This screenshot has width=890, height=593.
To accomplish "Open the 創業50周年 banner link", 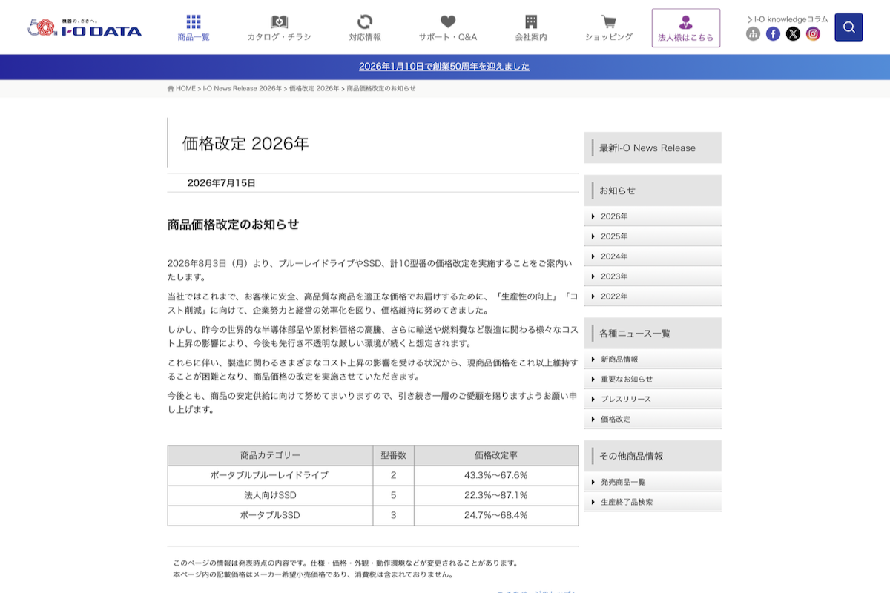I will 444,67.
